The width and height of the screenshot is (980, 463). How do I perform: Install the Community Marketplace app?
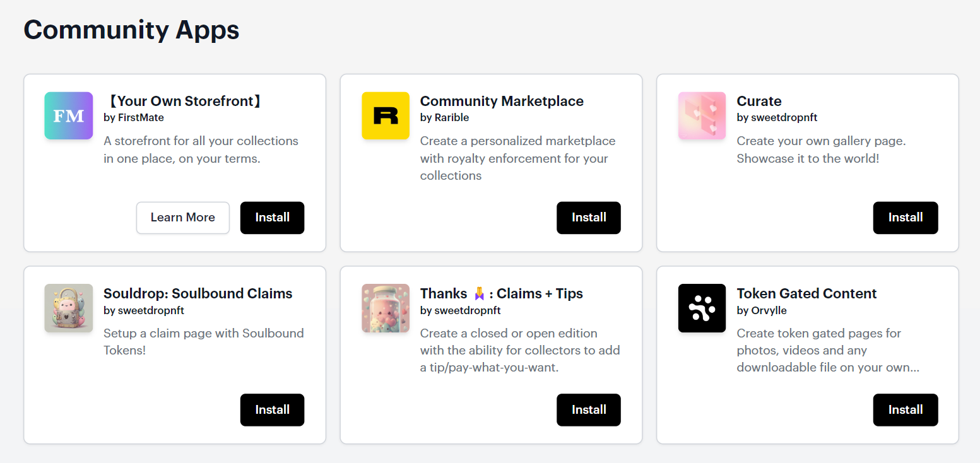coord(588,218)
